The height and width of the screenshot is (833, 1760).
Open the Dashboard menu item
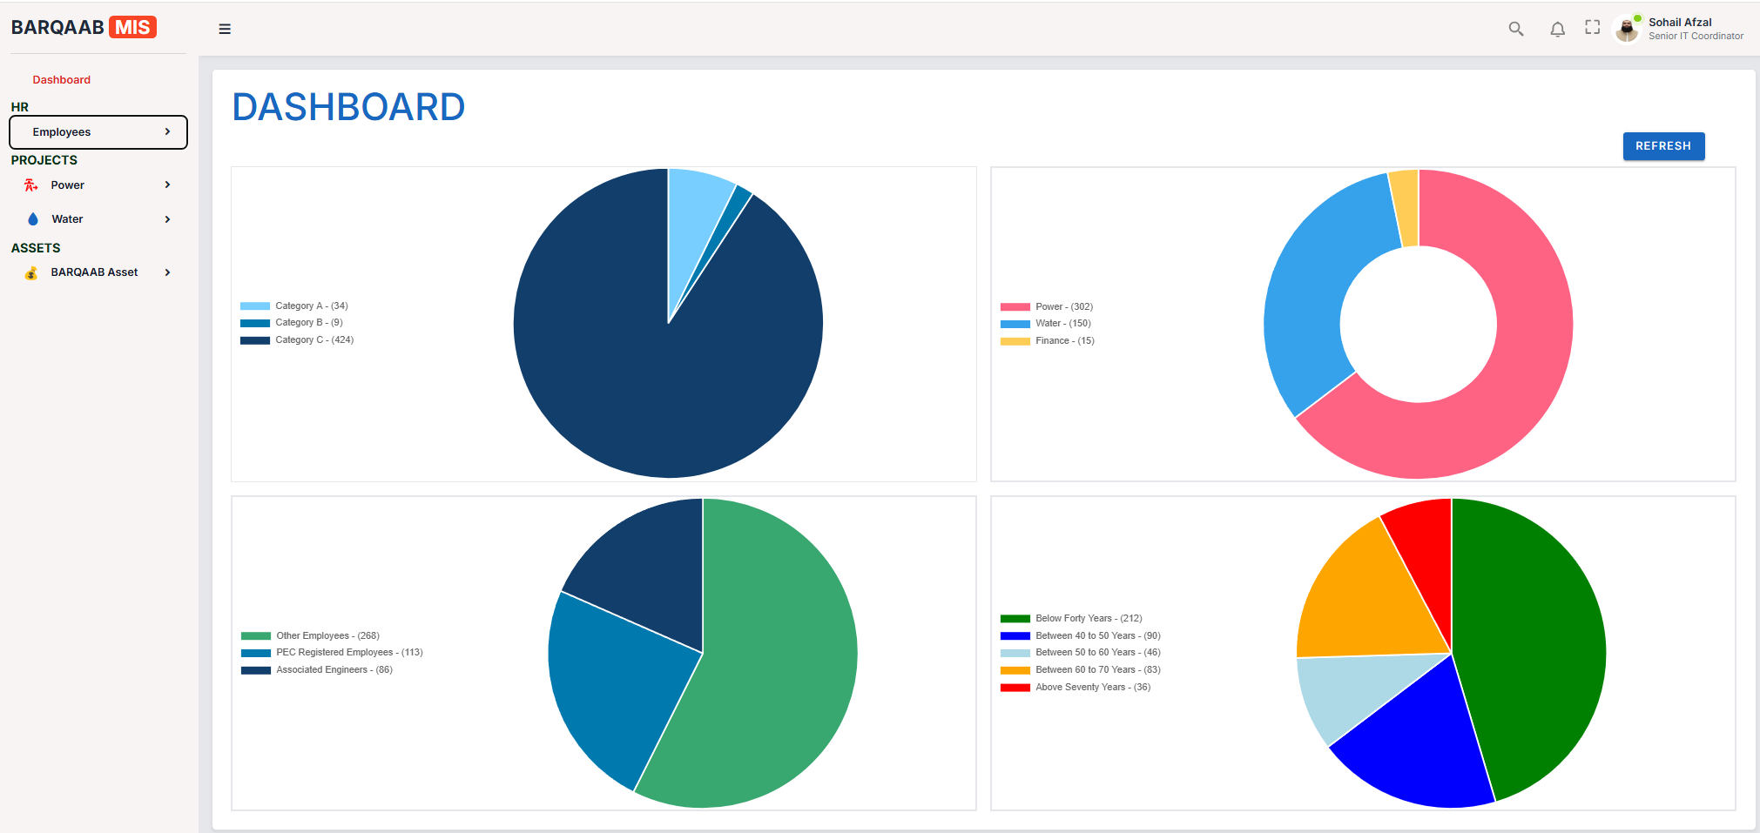click(62, 80)
